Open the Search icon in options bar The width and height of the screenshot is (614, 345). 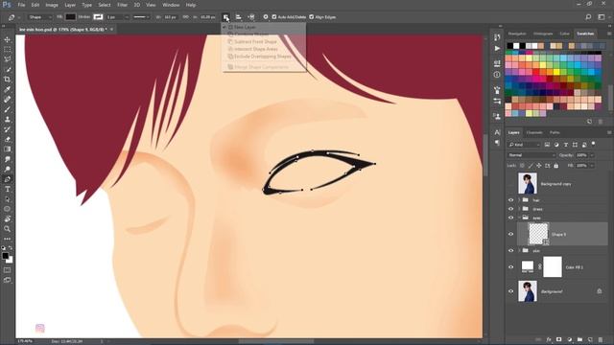588,17
